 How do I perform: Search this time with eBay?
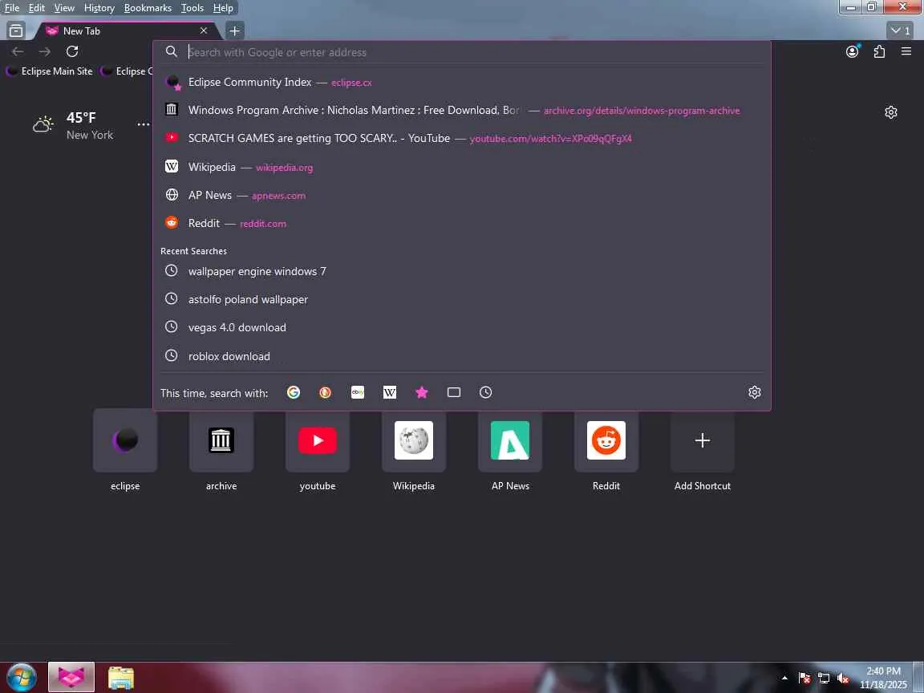coord(358,392)
